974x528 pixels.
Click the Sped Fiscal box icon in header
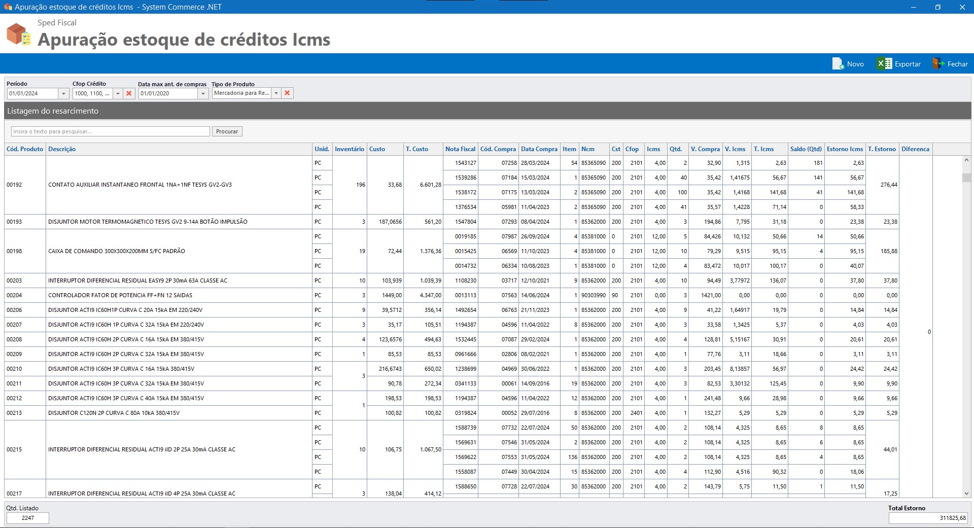click(x=19, y=34)
